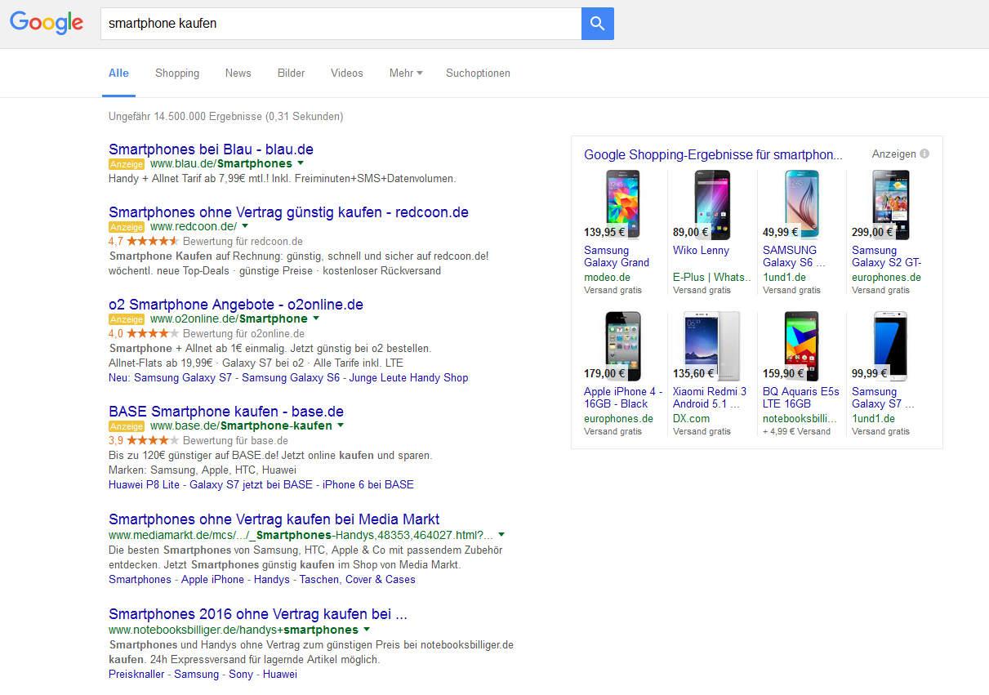Click the BQ Aquaris E5s product image
Screen dimensions: 989x695
pyautogui.click(x=802, y=346)
